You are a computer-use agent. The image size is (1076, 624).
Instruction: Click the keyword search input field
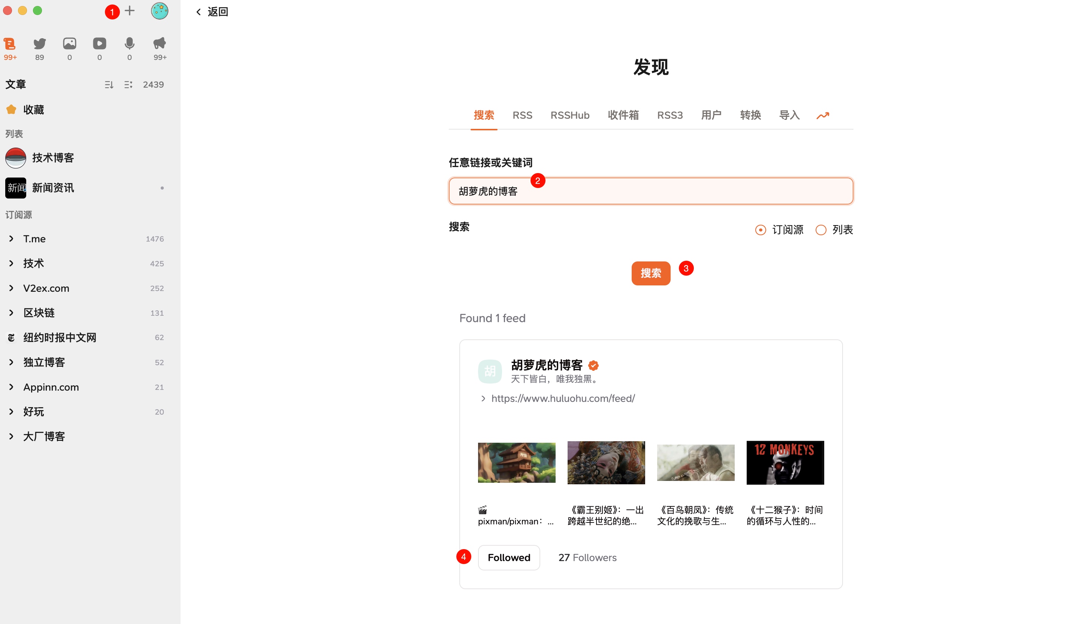click(x=651, y=191)
